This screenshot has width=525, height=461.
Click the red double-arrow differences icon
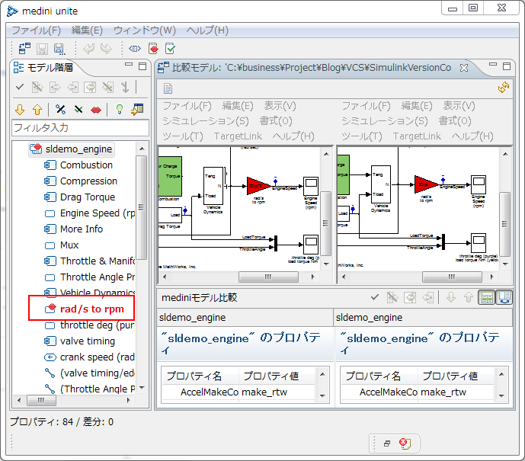click(96, 110)
